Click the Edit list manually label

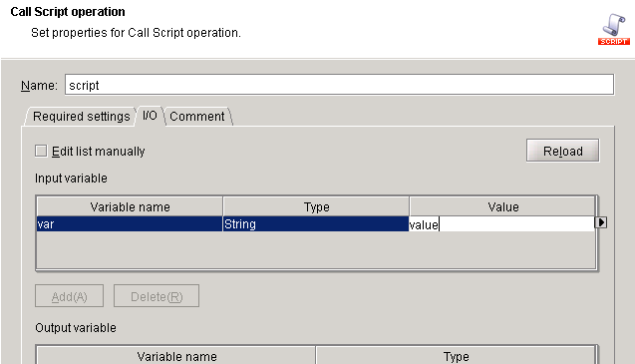[x=99, y=152]
